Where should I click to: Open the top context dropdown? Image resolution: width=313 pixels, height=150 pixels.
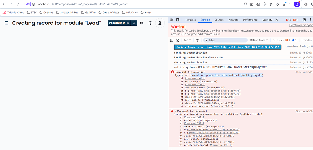(x=187, y=40)
